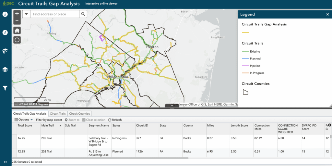
Task: Collapse the attribute table using the arrow handle
Action: [x=172, y=106]
